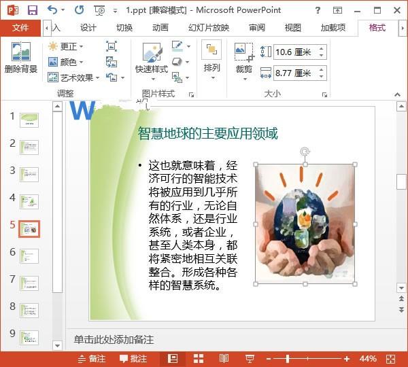Switch to the 设计 tab
408x367 pixels.
pyautogui.click(x=88, y=28)
